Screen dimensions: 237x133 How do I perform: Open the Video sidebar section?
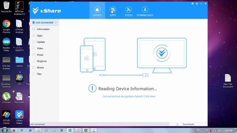click(40, 48)
